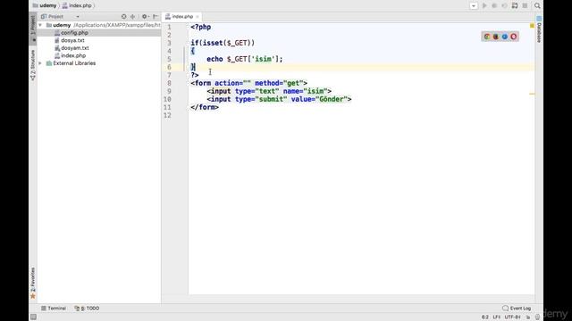Click the </form> closing tag
Image resolution: width=572 pixels, height=321 pixels.
click(x=205, y=107)
